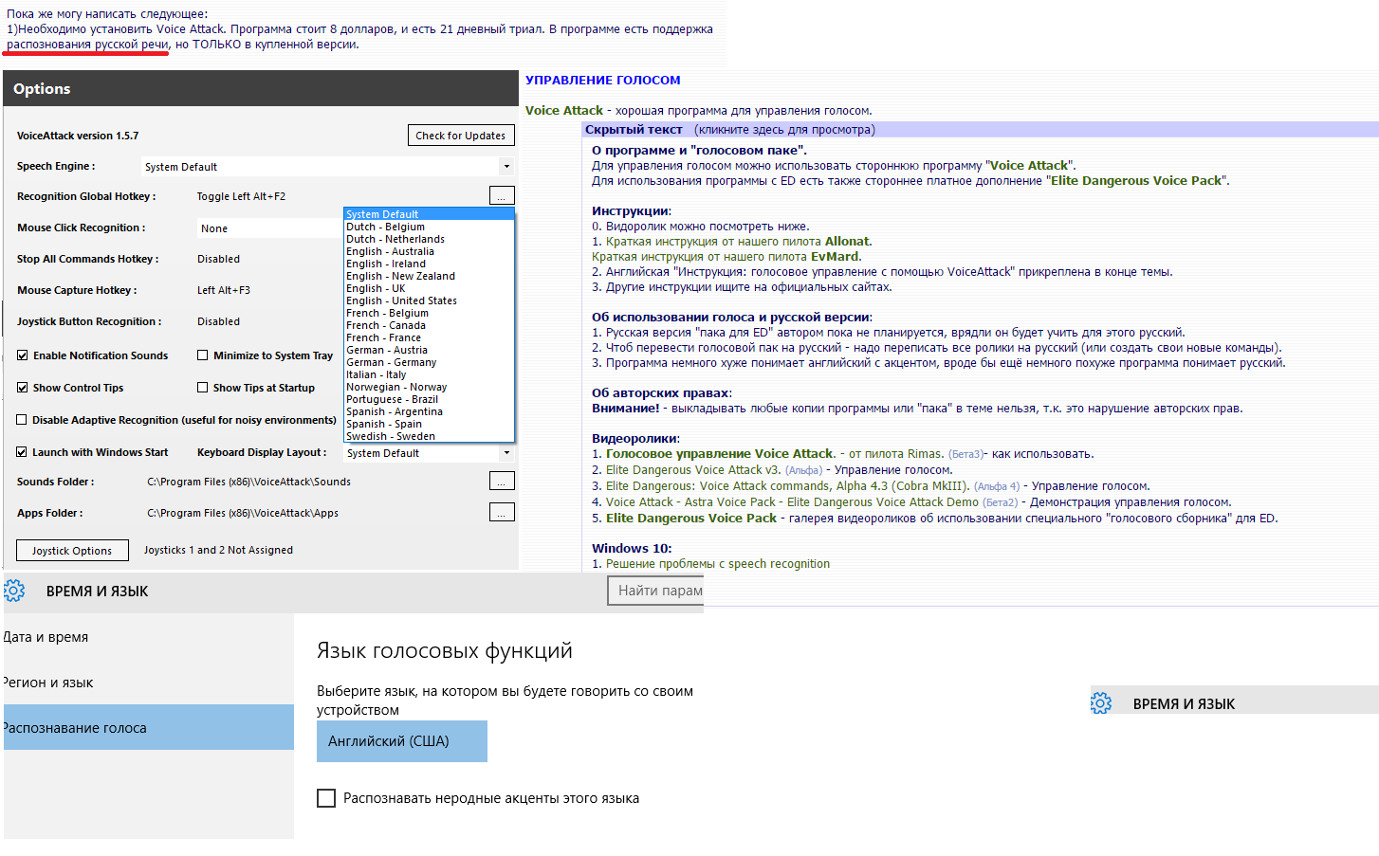This screenshot has width=1379, height=856.
Task: Toggle Enable Notification Sounds checkbox
Action: [x=22, y=355]
